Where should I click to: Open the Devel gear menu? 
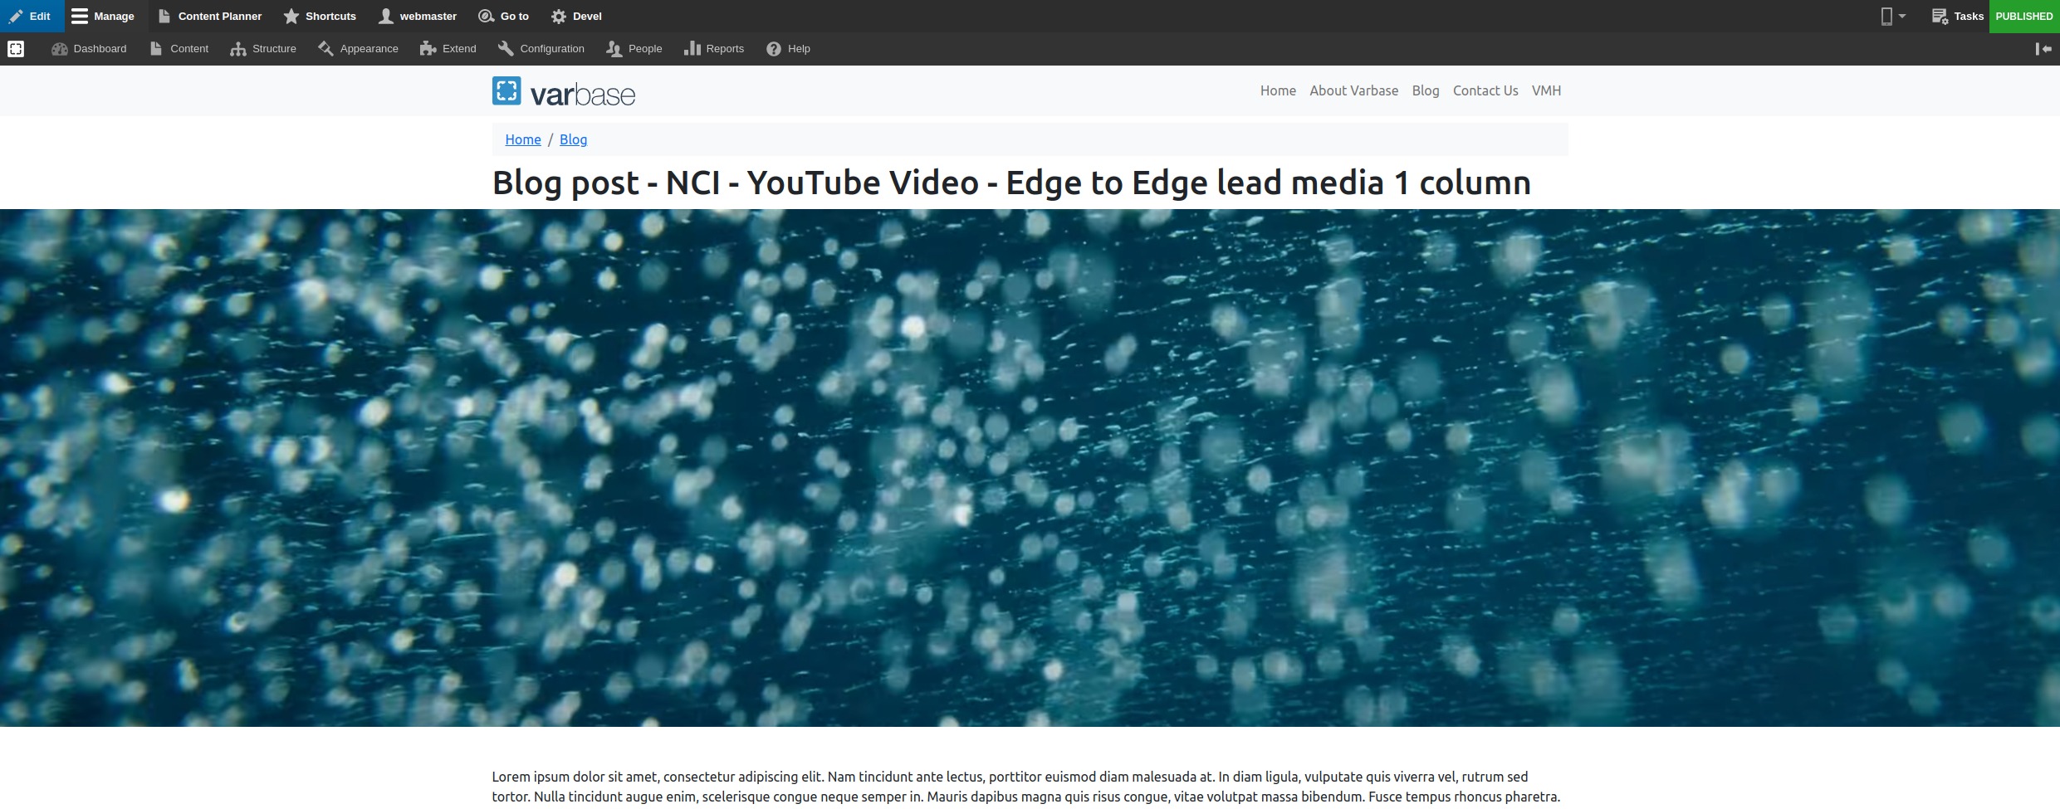click(x=576, y=16)
